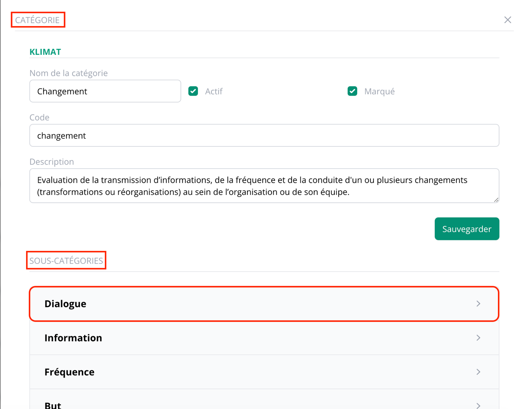Click into the Code input field
This screenshot has width=524, height=409.
coord(264,135)
